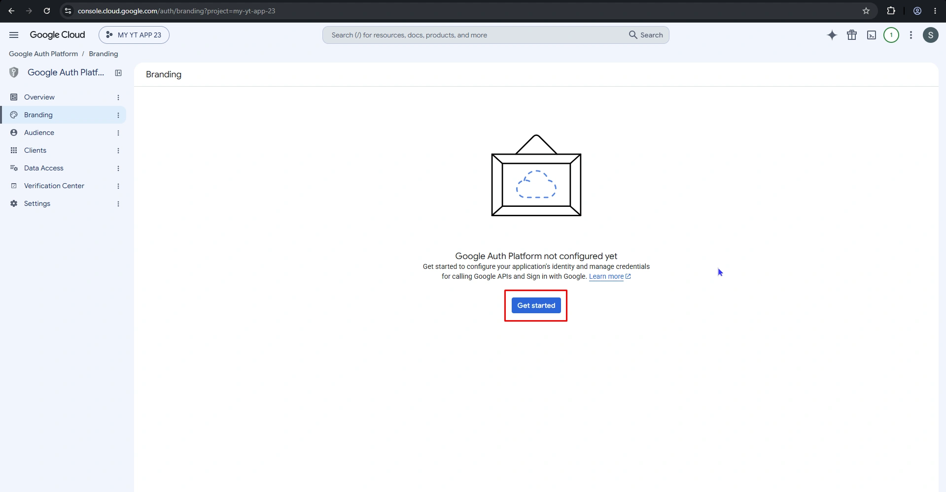Open the notifications badge showing 1
The image size is (946, 492).
[891, 35]
